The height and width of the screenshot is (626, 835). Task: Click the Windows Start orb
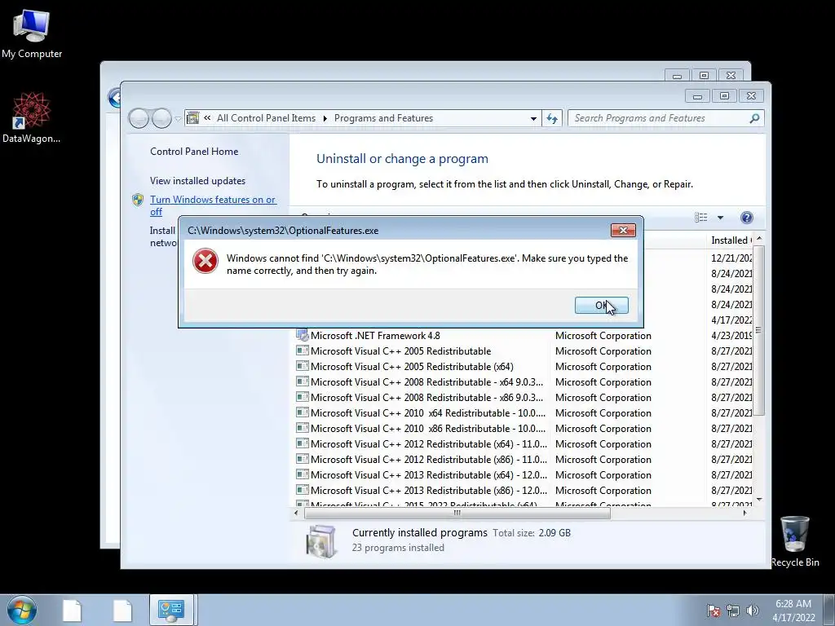(22, 610)
